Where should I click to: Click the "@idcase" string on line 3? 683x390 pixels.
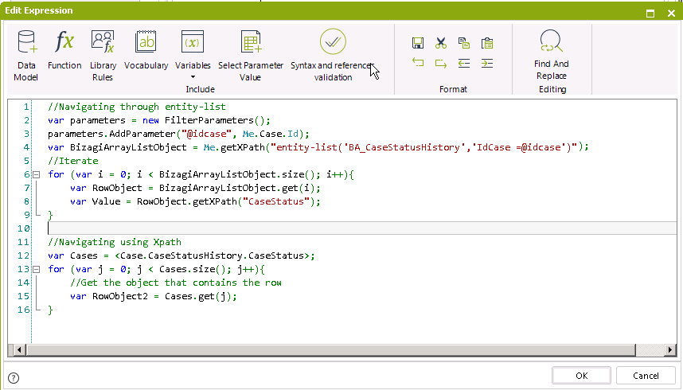206,134
